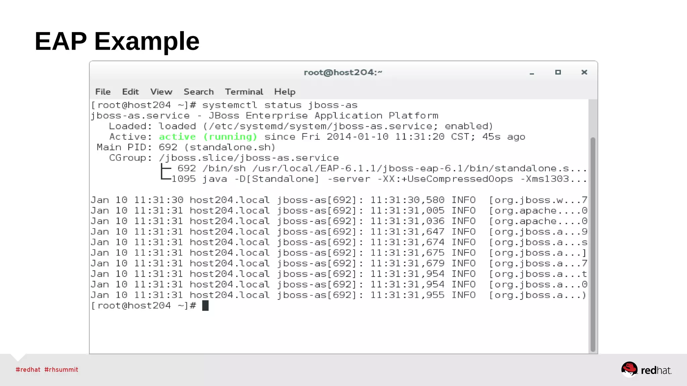Click the 'systemctl status jboss-as' command text
The image size is (687, 386).
[x=280, y=105]
